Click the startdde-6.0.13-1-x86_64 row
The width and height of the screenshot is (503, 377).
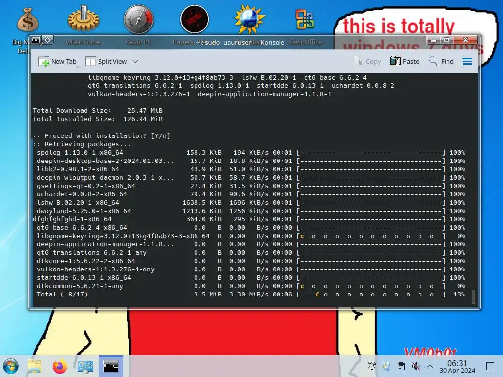[251, 278]
